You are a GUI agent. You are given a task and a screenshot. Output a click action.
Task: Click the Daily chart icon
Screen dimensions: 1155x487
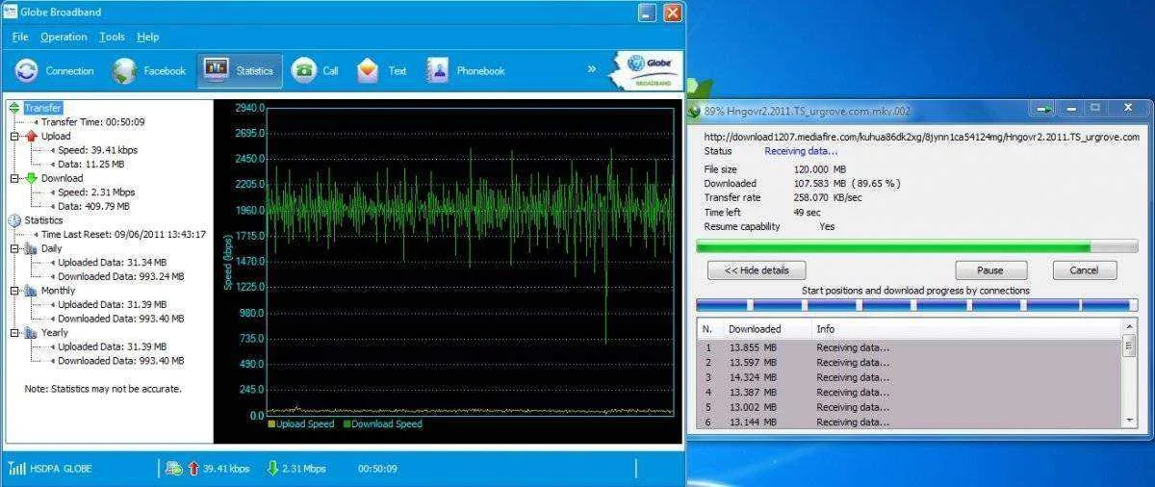click(x=31, y=248)
